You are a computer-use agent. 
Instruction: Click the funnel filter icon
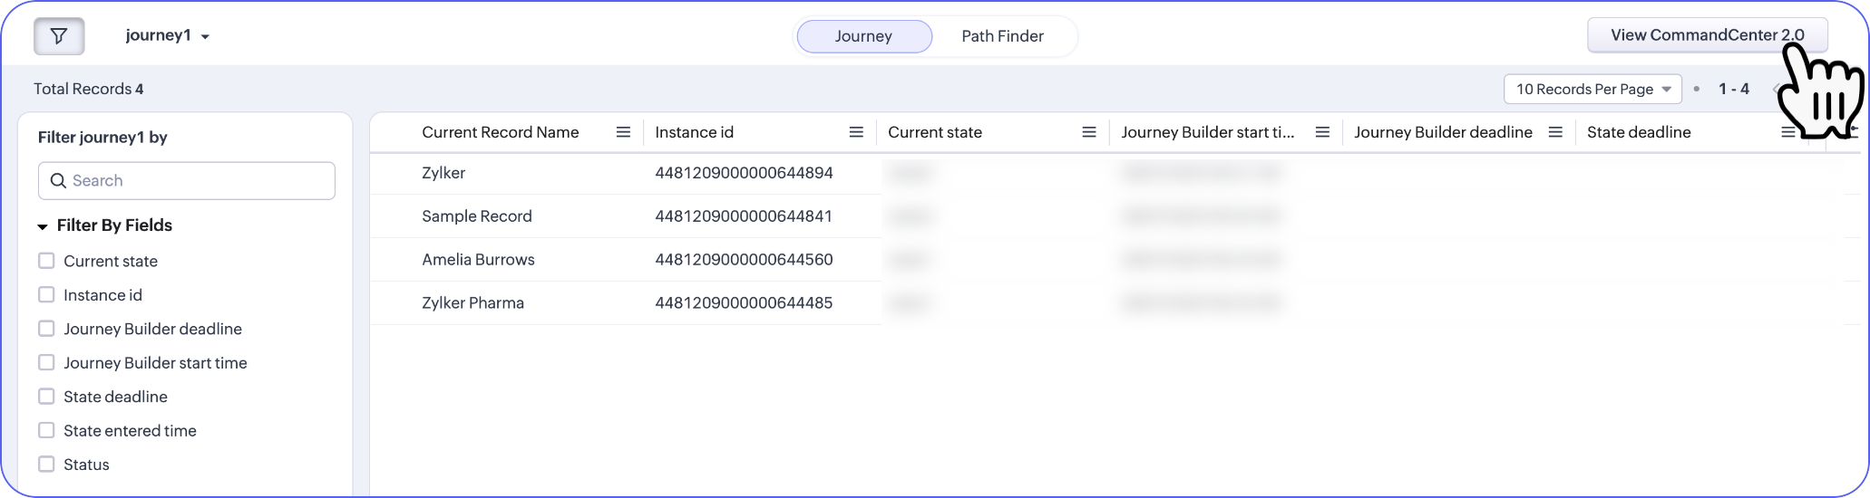(x=59, y=36)
